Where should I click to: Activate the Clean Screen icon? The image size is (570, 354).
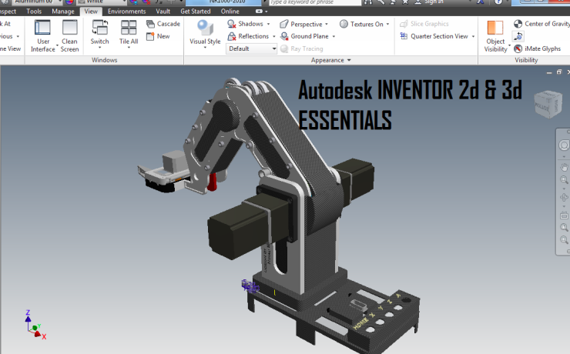(69, 28)
